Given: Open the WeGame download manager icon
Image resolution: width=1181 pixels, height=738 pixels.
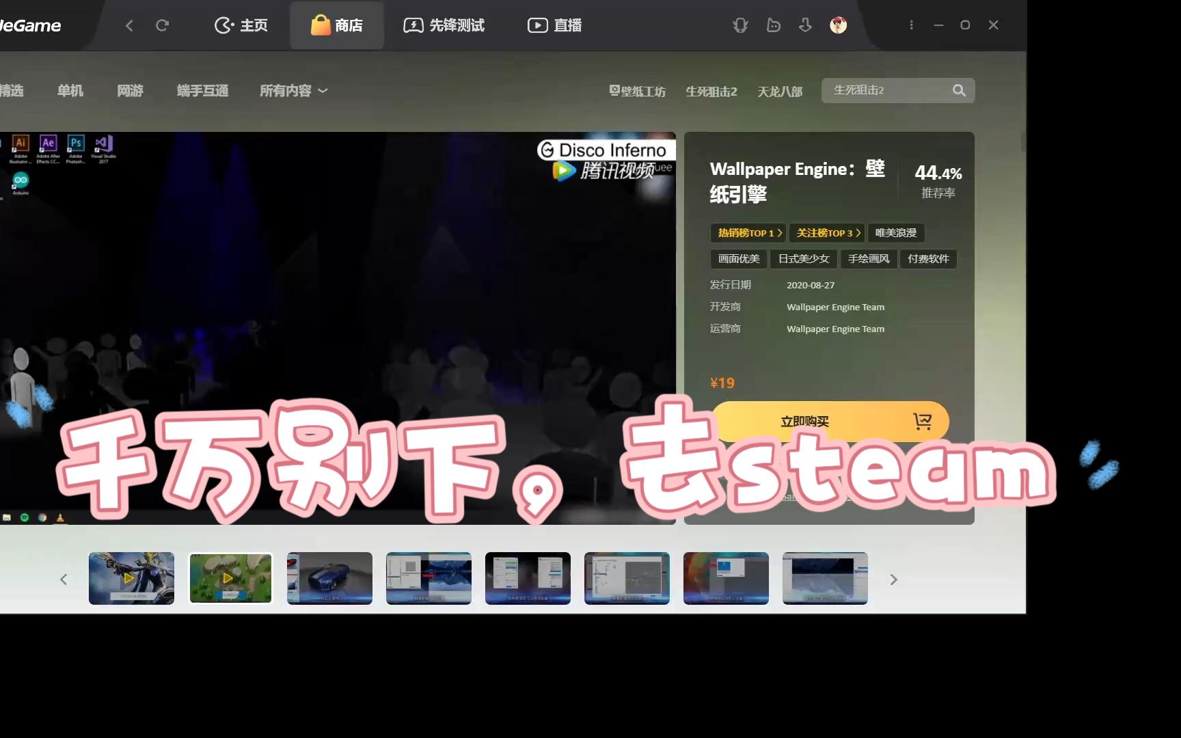Looking at the screenshot, I should tap(806, 25).
